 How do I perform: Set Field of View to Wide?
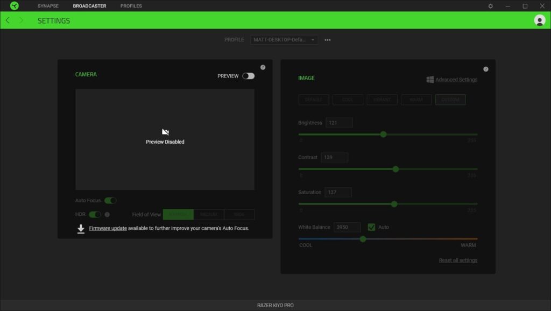coord(239,214)
